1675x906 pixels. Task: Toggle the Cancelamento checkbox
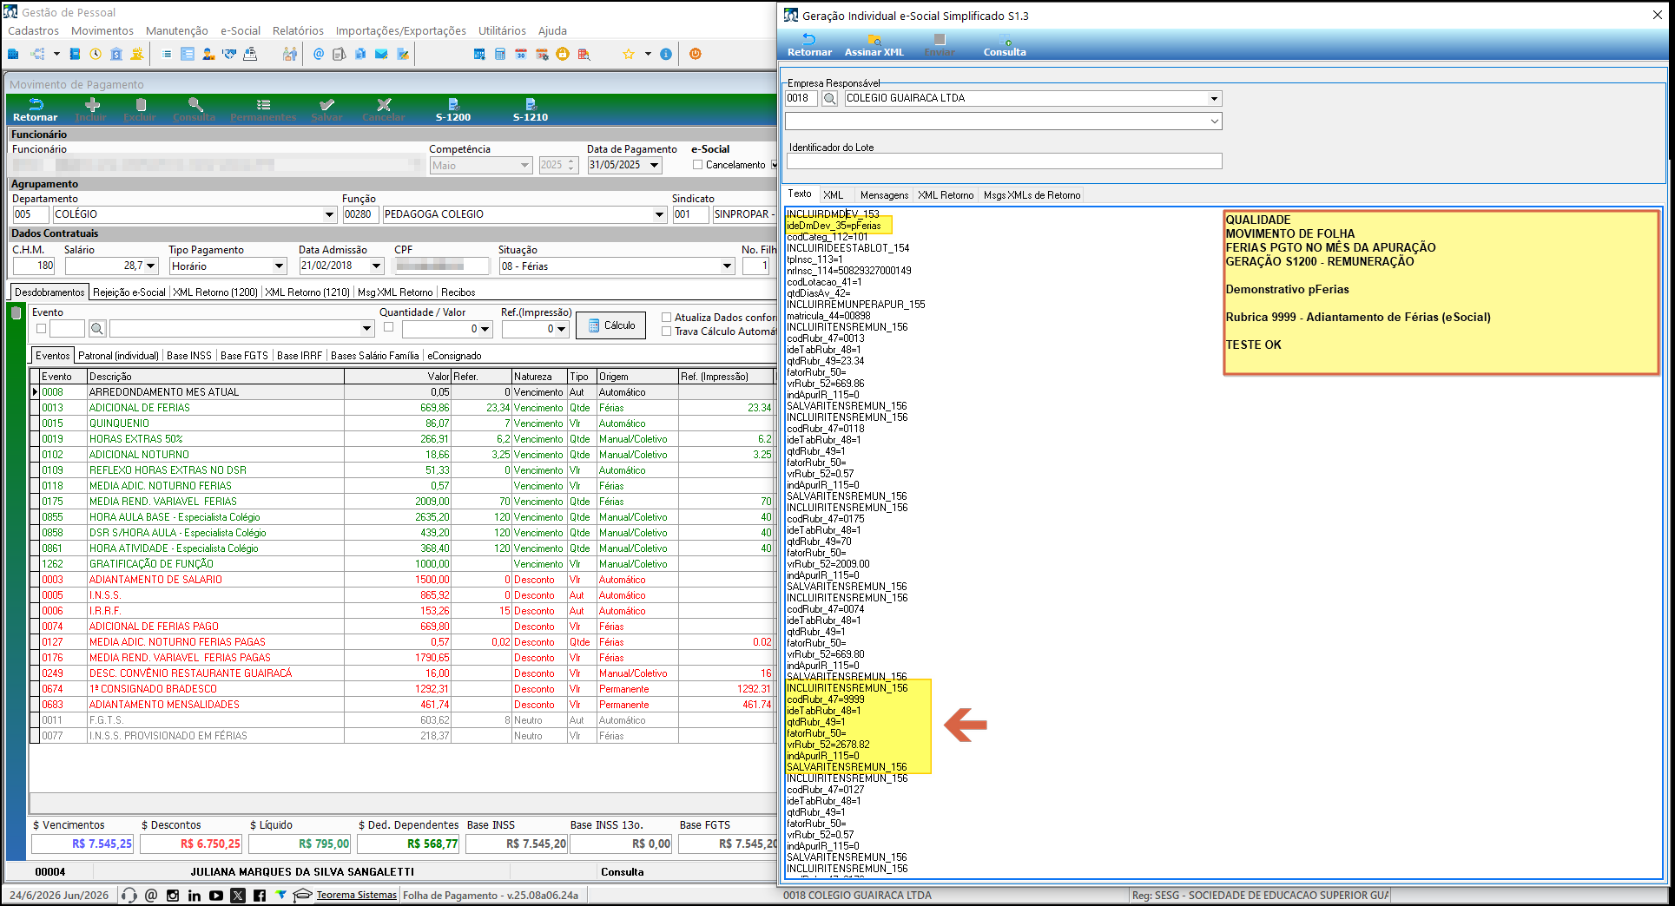[697, 165]
